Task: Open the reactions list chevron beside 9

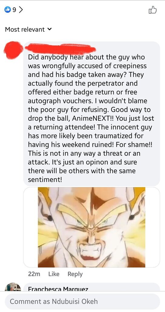Action: [21, 10]
